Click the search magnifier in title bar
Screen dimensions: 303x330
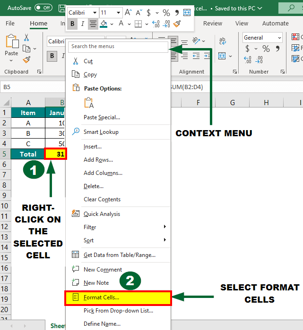coord(291,8)
